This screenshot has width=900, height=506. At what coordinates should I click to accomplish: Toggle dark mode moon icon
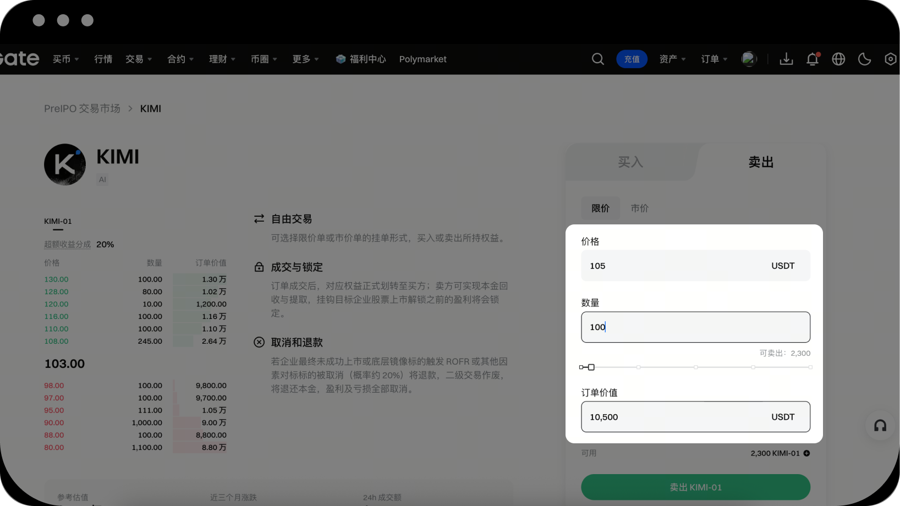(865, 59)
